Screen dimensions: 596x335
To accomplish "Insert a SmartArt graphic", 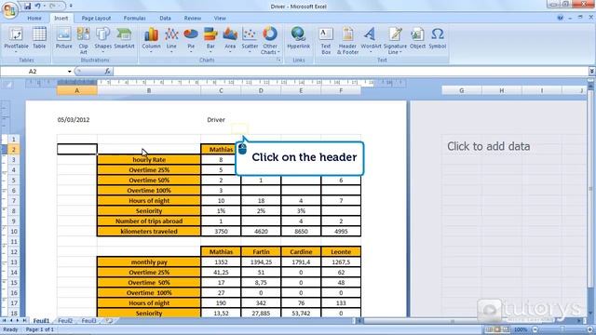I will click(x=124, y=38).
